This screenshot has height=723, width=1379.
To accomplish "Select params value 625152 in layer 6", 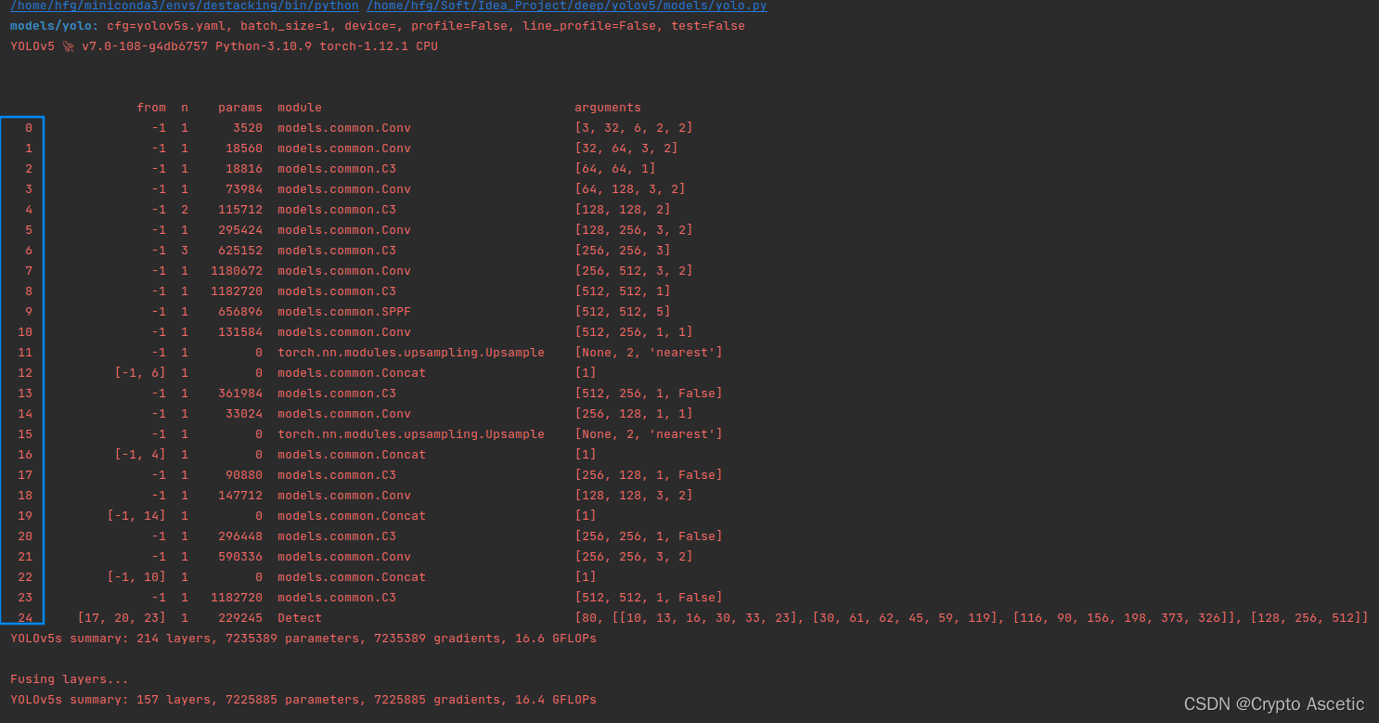I will [240, 251].
